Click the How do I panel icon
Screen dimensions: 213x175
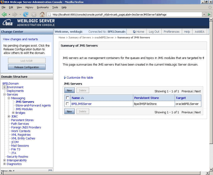[x=50, y=170]
